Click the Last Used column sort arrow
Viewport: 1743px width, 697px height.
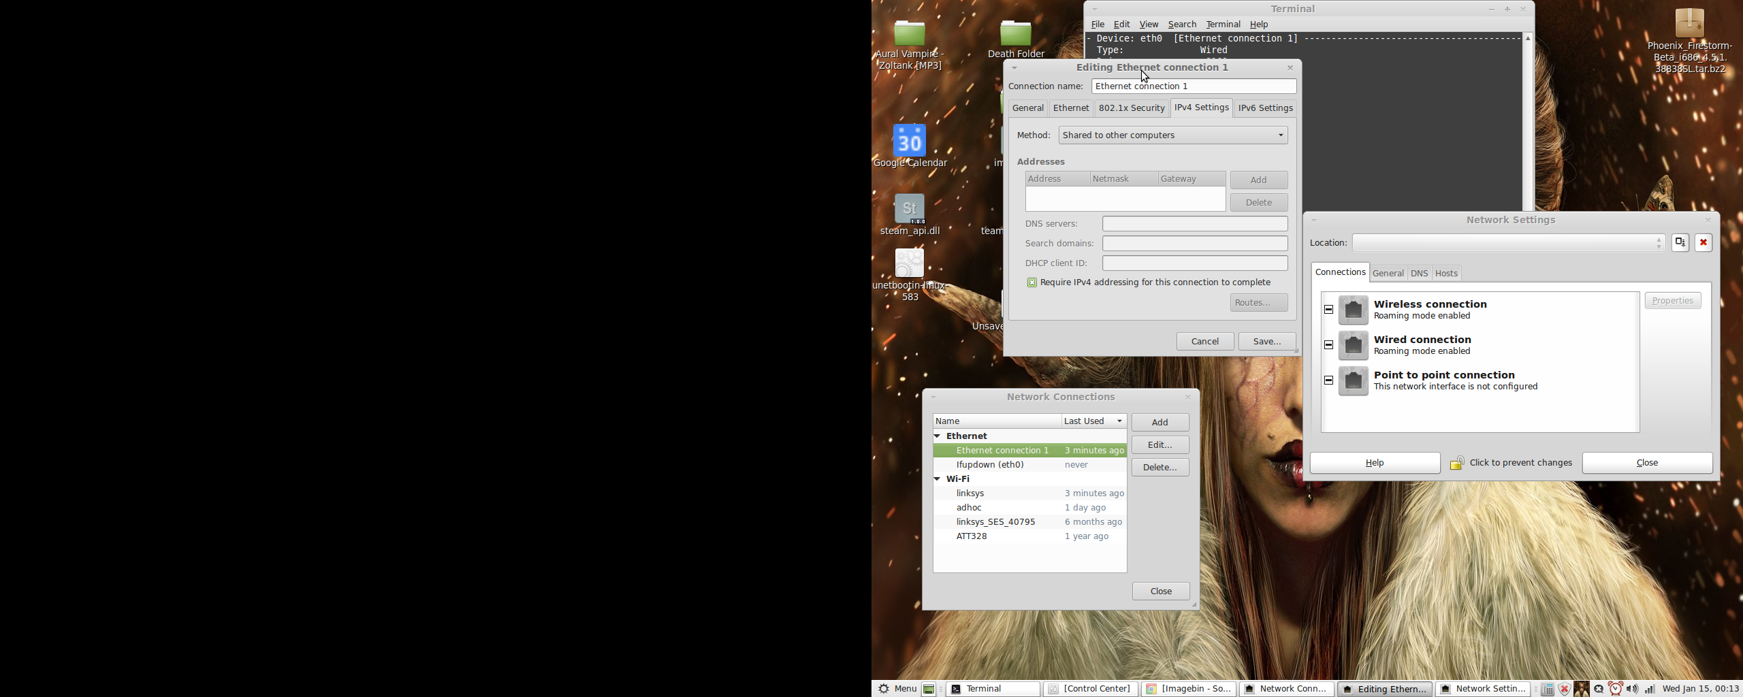click(x=1119, y=421)
